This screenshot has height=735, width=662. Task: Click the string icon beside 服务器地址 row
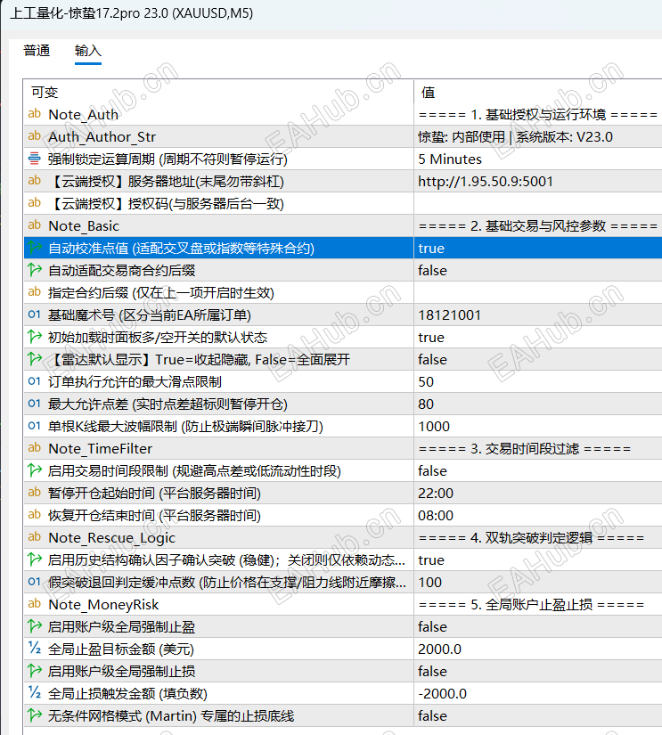click(x=34, y=181)
